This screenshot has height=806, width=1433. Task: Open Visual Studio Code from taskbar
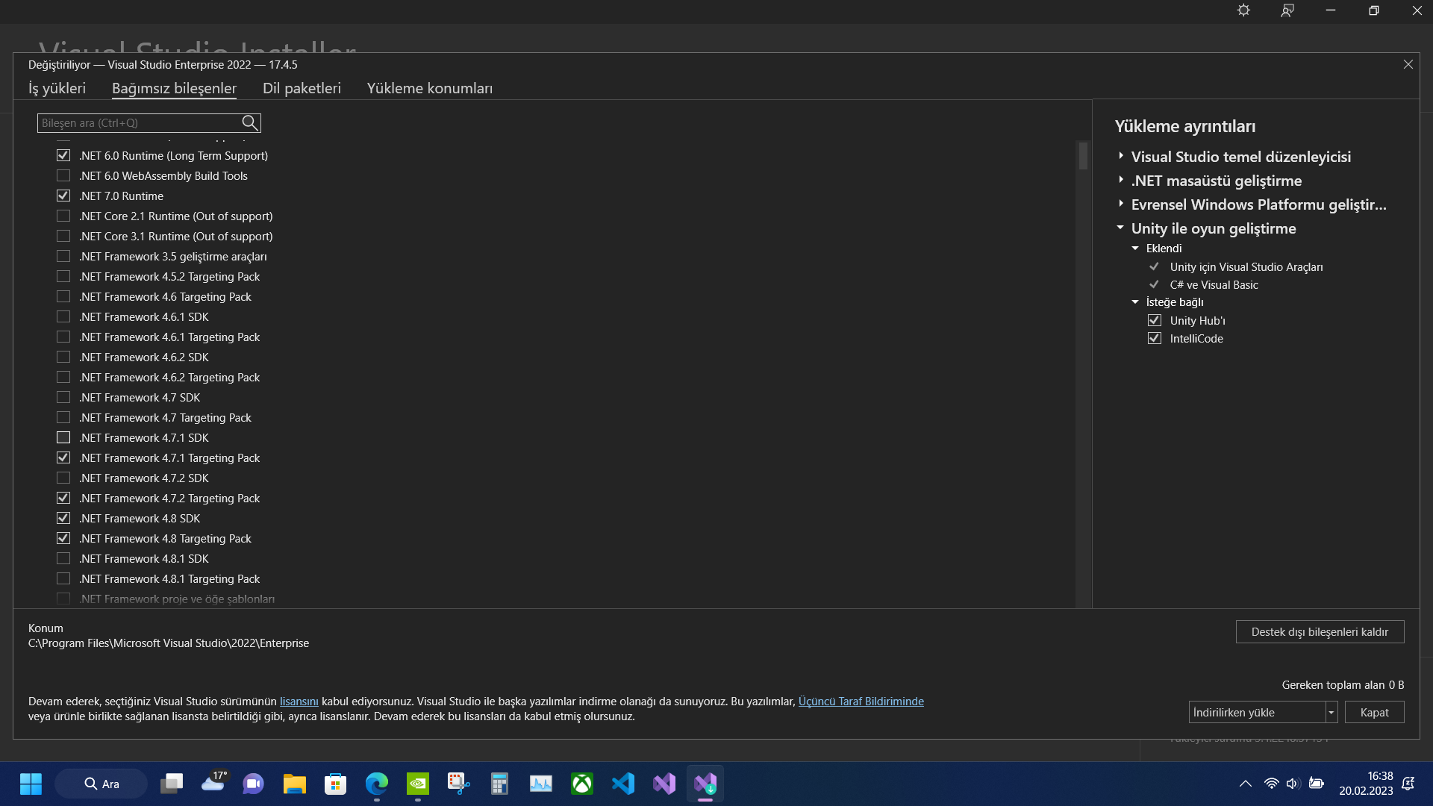click(623, 784)
